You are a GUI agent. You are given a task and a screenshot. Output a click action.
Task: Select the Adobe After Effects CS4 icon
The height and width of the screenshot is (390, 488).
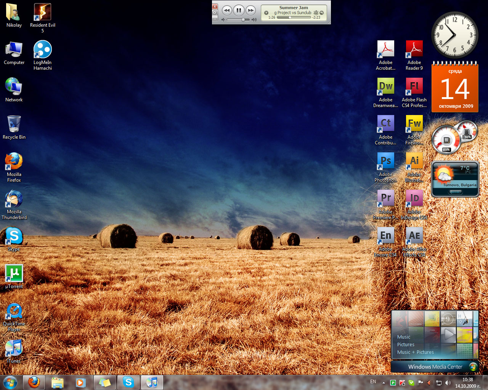[x=414, y=236]
